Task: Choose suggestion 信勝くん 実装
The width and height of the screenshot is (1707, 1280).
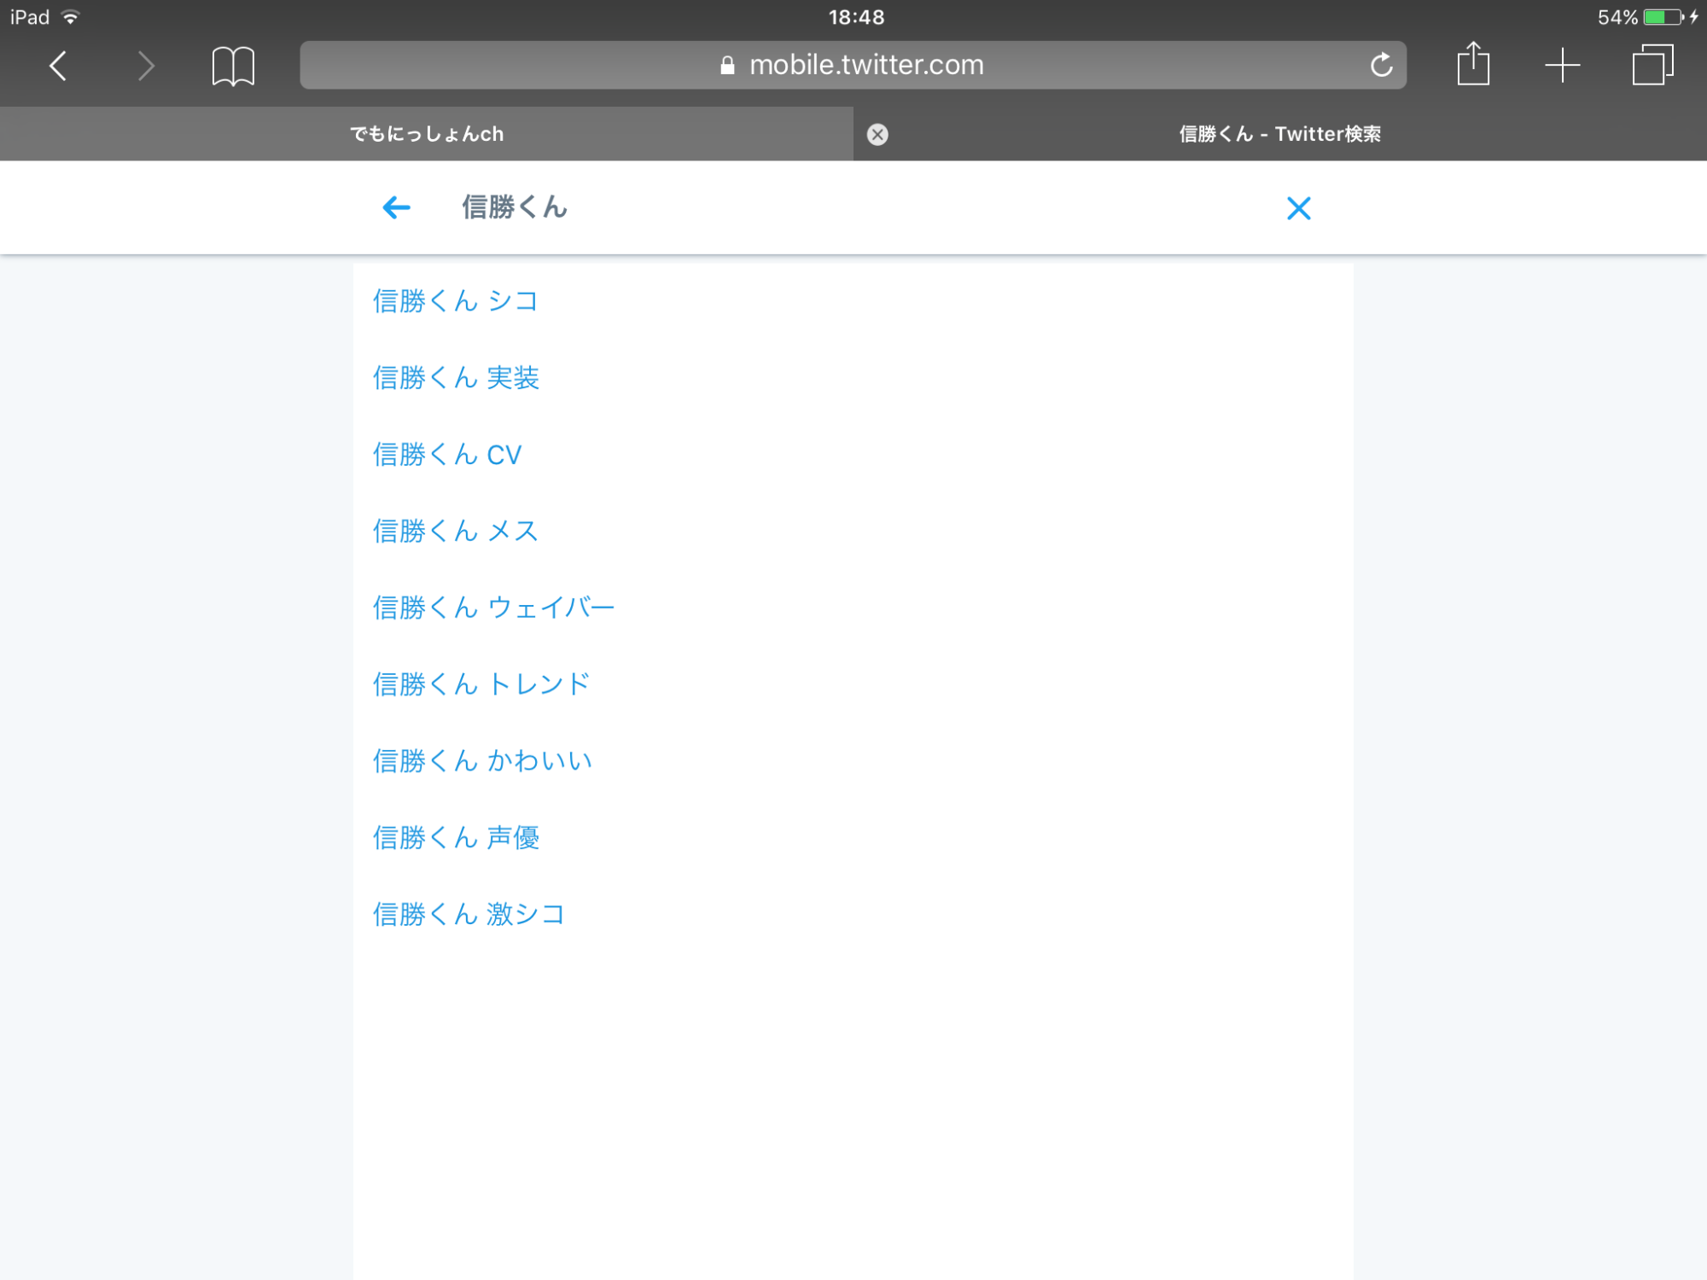Action: click(x=457, y=377)
